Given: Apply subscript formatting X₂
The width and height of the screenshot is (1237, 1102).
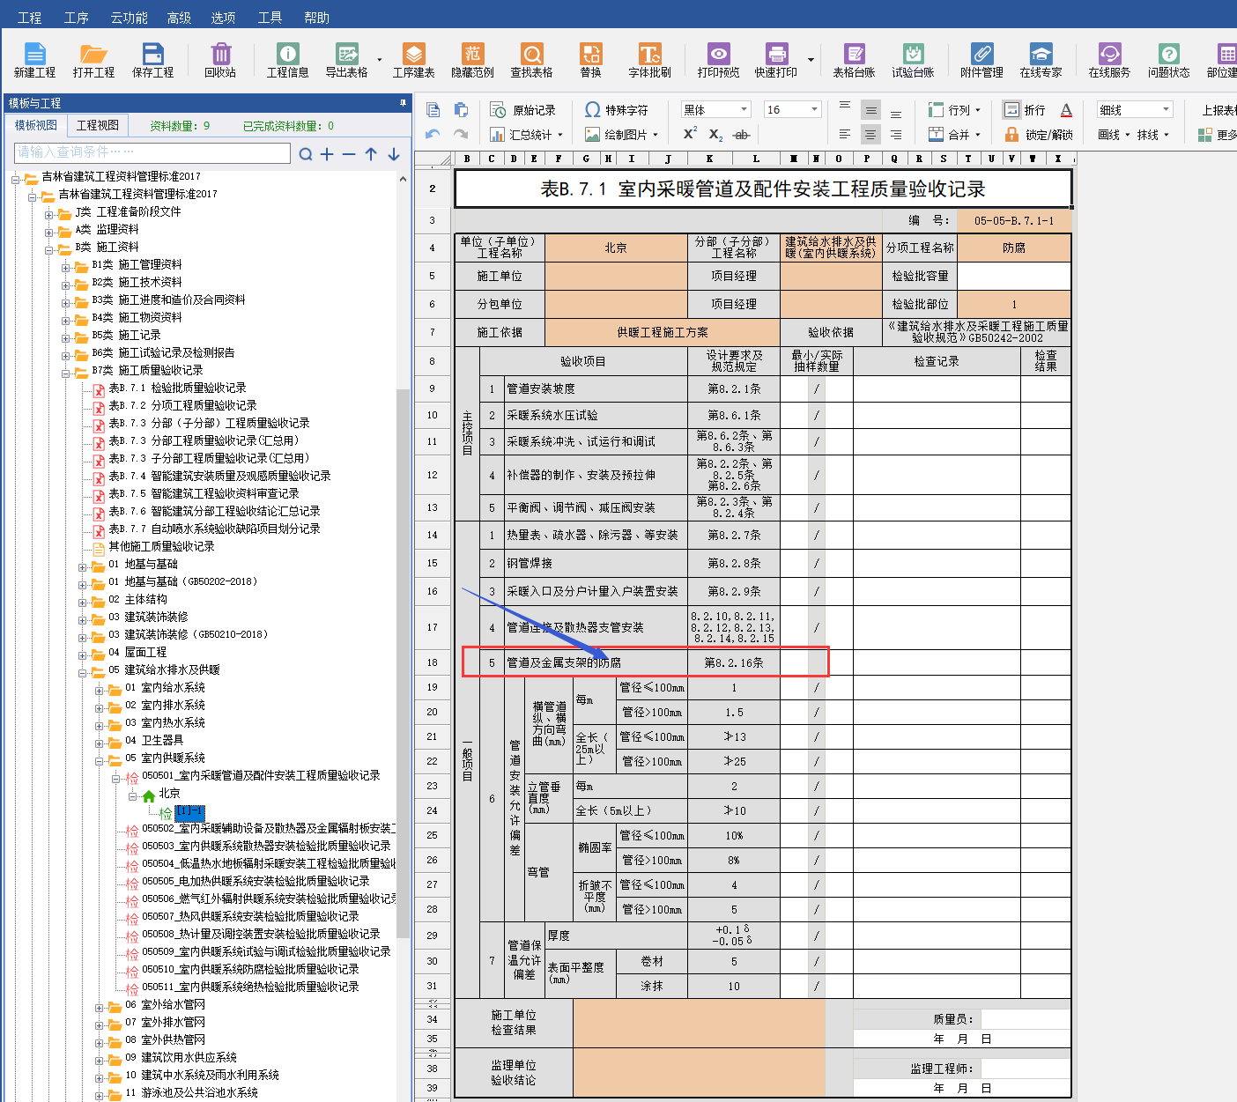Looking at the screenshot, I should [x=715, y=135].
